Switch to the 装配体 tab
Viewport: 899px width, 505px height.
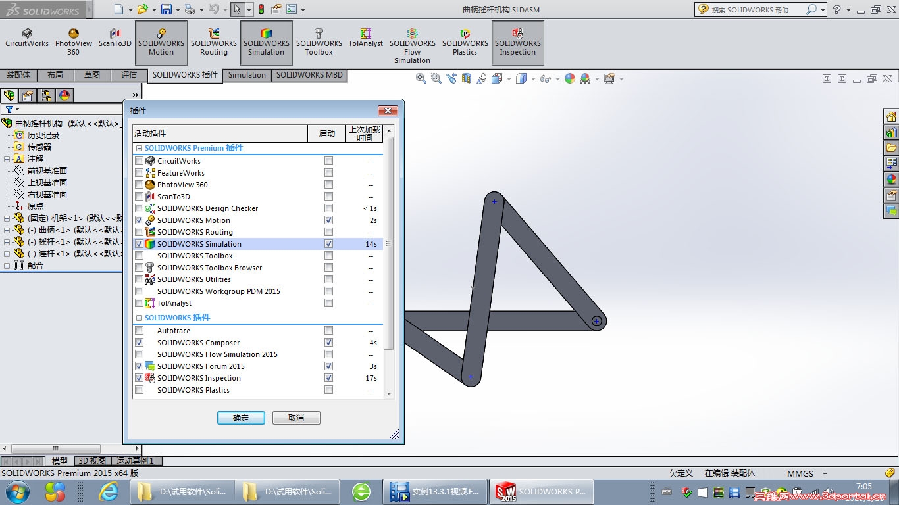tap(18, 75)
